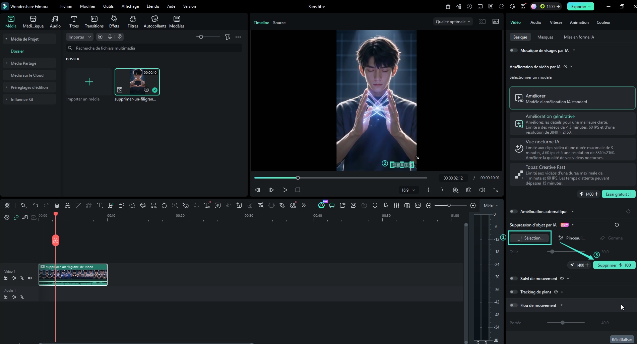The image size is (637, 344).
Task: Open the Transitions panel
Action: (94, 22)
